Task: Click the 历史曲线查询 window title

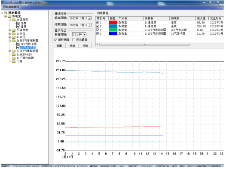Action: (11, 6)
